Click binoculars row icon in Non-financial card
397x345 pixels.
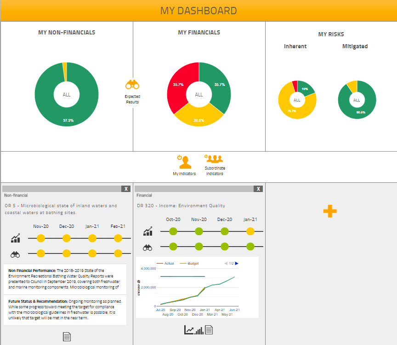pos(15,255)
